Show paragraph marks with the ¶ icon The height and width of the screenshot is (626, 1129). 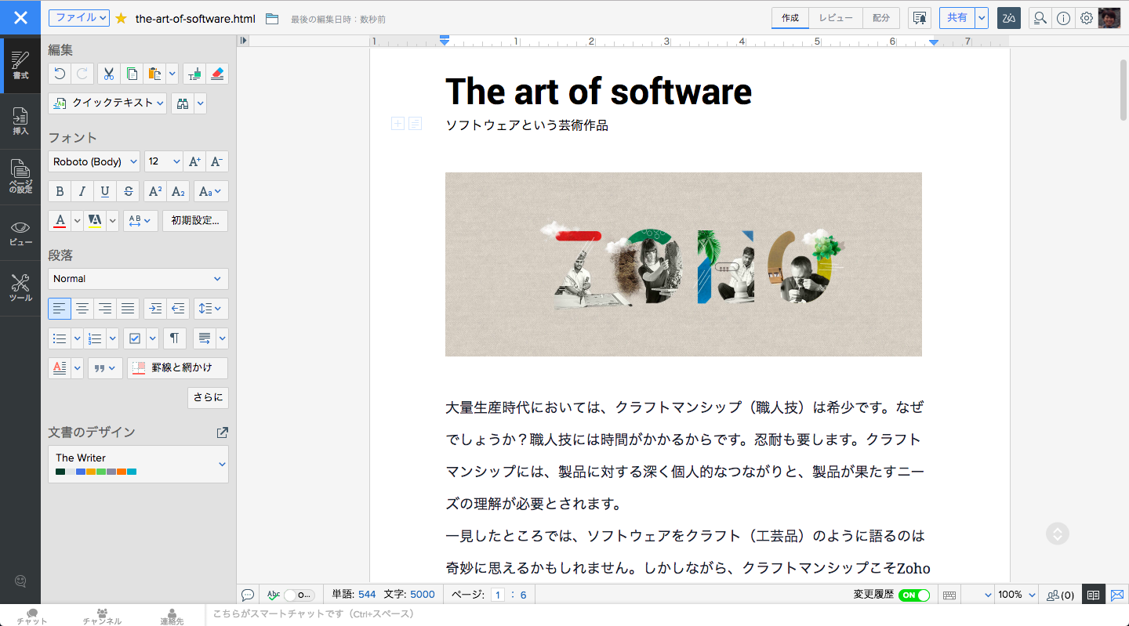174,338
